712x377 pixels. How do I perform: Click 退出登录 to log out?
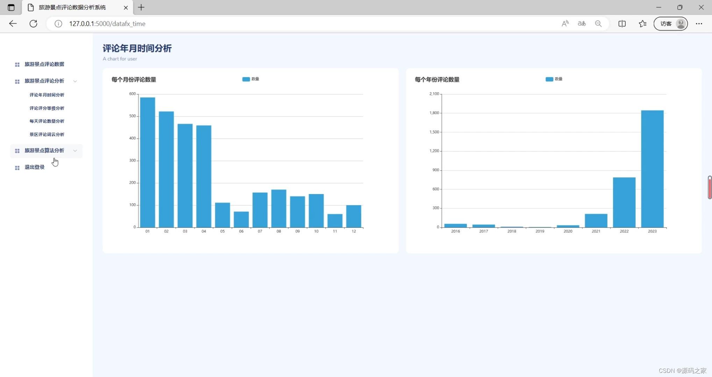click(34, 167)
